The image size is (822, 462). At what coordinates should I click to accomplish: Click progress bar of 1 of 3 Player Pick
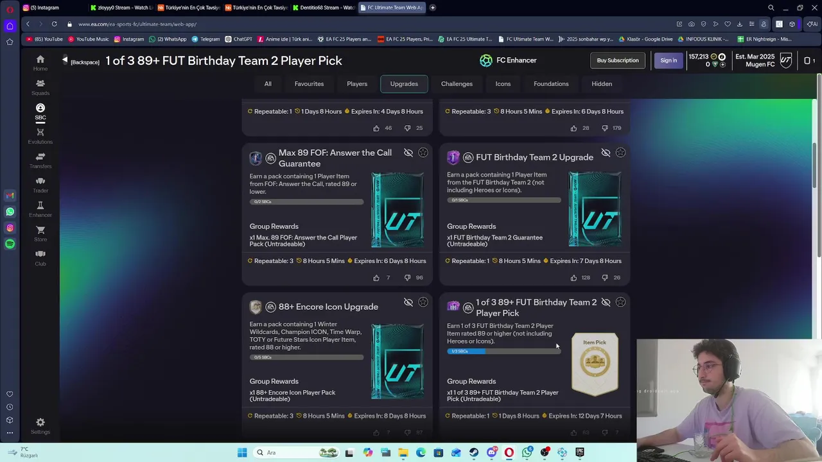click(504, 352)
